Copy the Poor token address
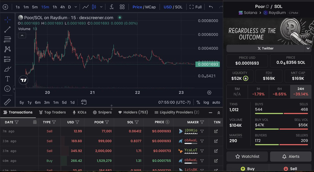 267,7
